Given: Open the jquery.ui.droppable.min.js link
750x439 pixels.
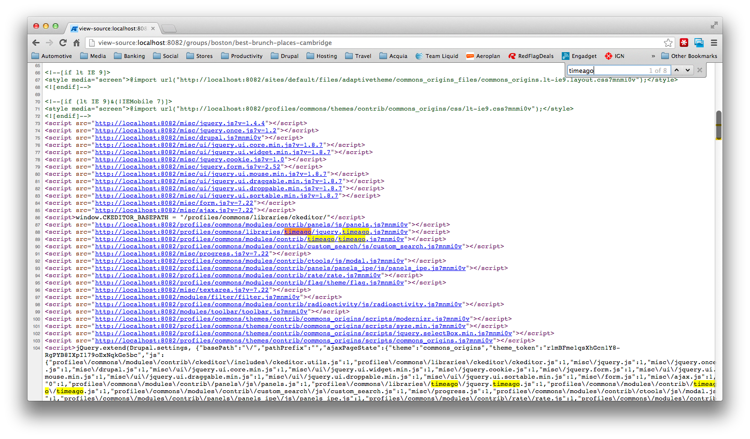Looking at the screenshot, I should click(219, 188).
